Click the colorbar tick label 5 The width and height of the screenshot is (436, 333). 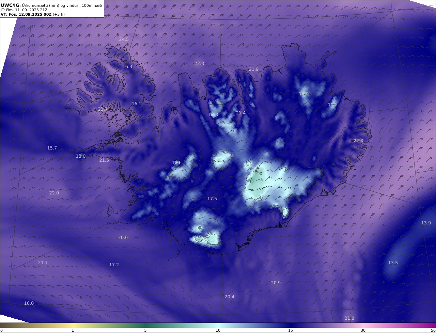point(145,330)
